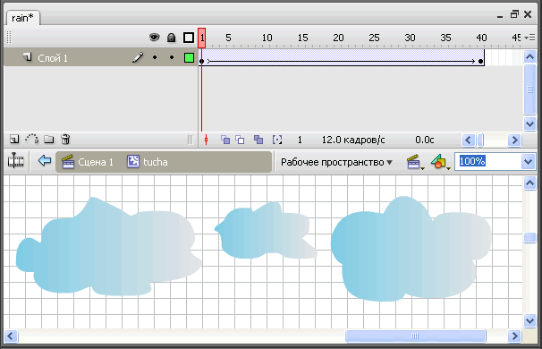Select the small middle cloud shape
542x349 pixels.
point(266,231)
